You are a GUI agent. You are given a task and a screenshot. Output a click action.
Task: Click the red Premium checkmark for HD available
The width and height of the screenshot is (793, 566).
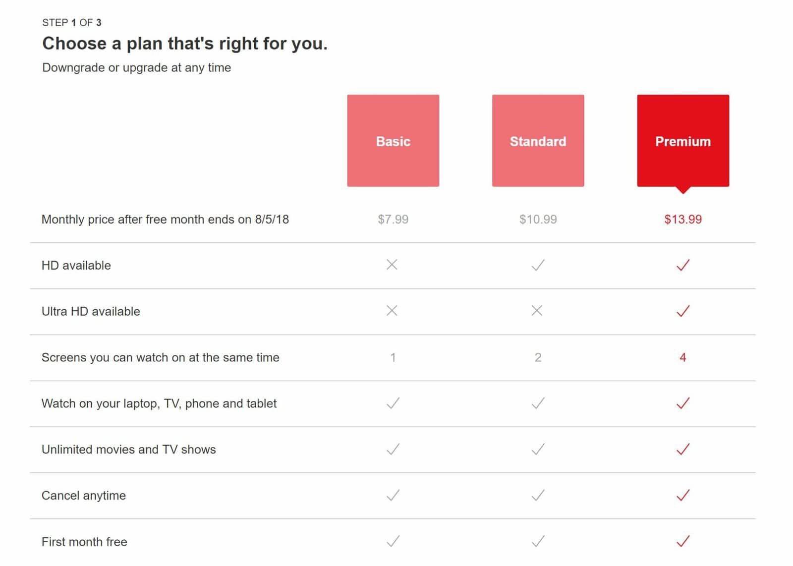pyautogui.click(x=683, y=265)
